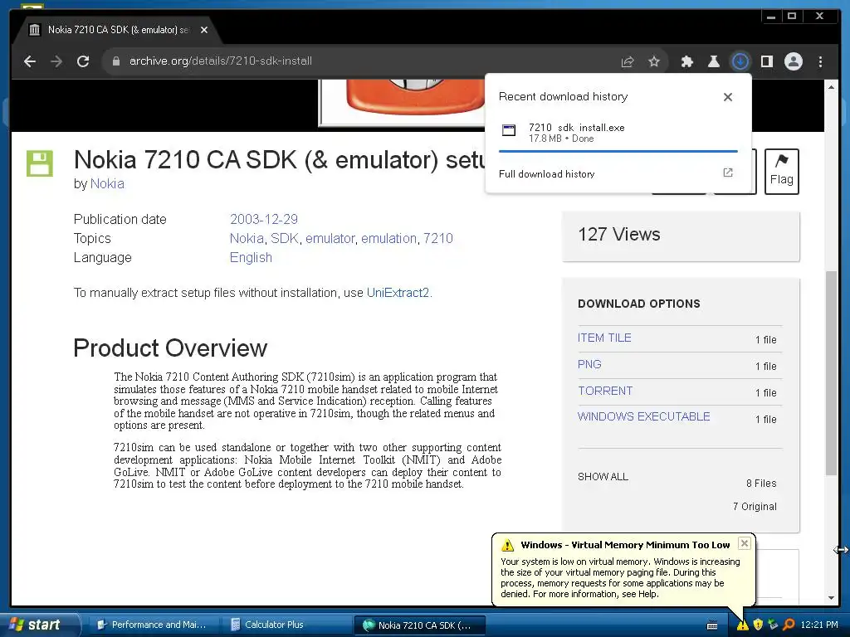Click the security shield tray icon

[758, 625]
